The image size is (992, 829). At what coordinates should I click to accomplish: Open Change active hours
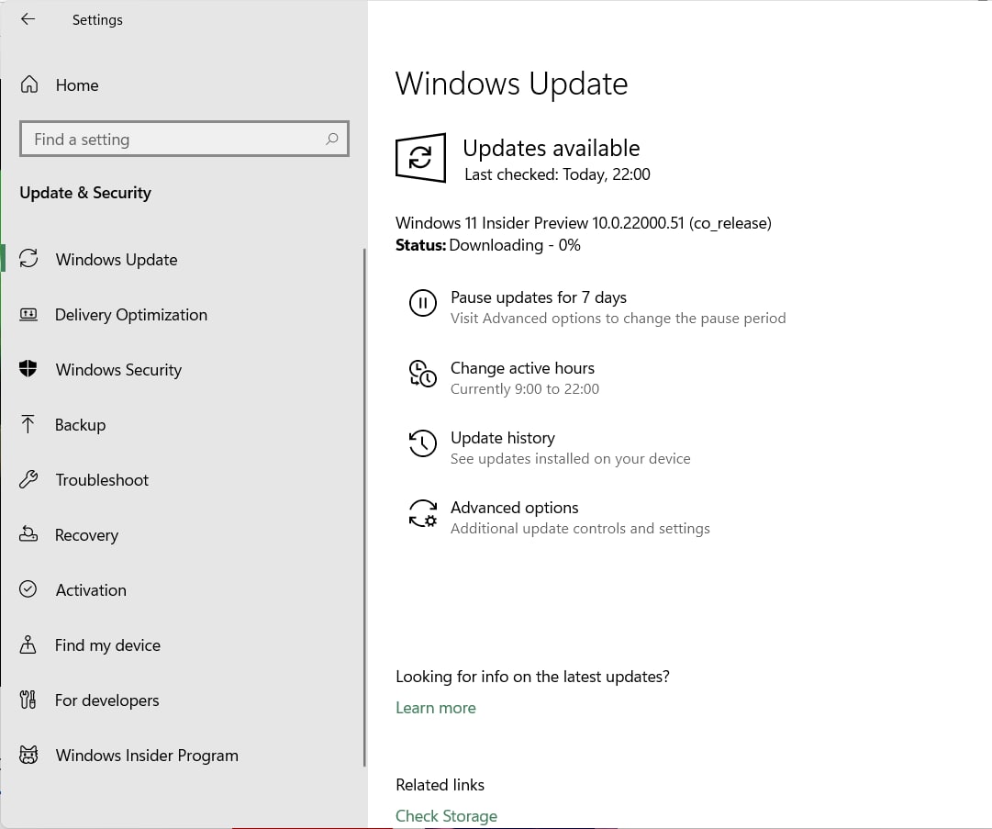tap(522, 368)
